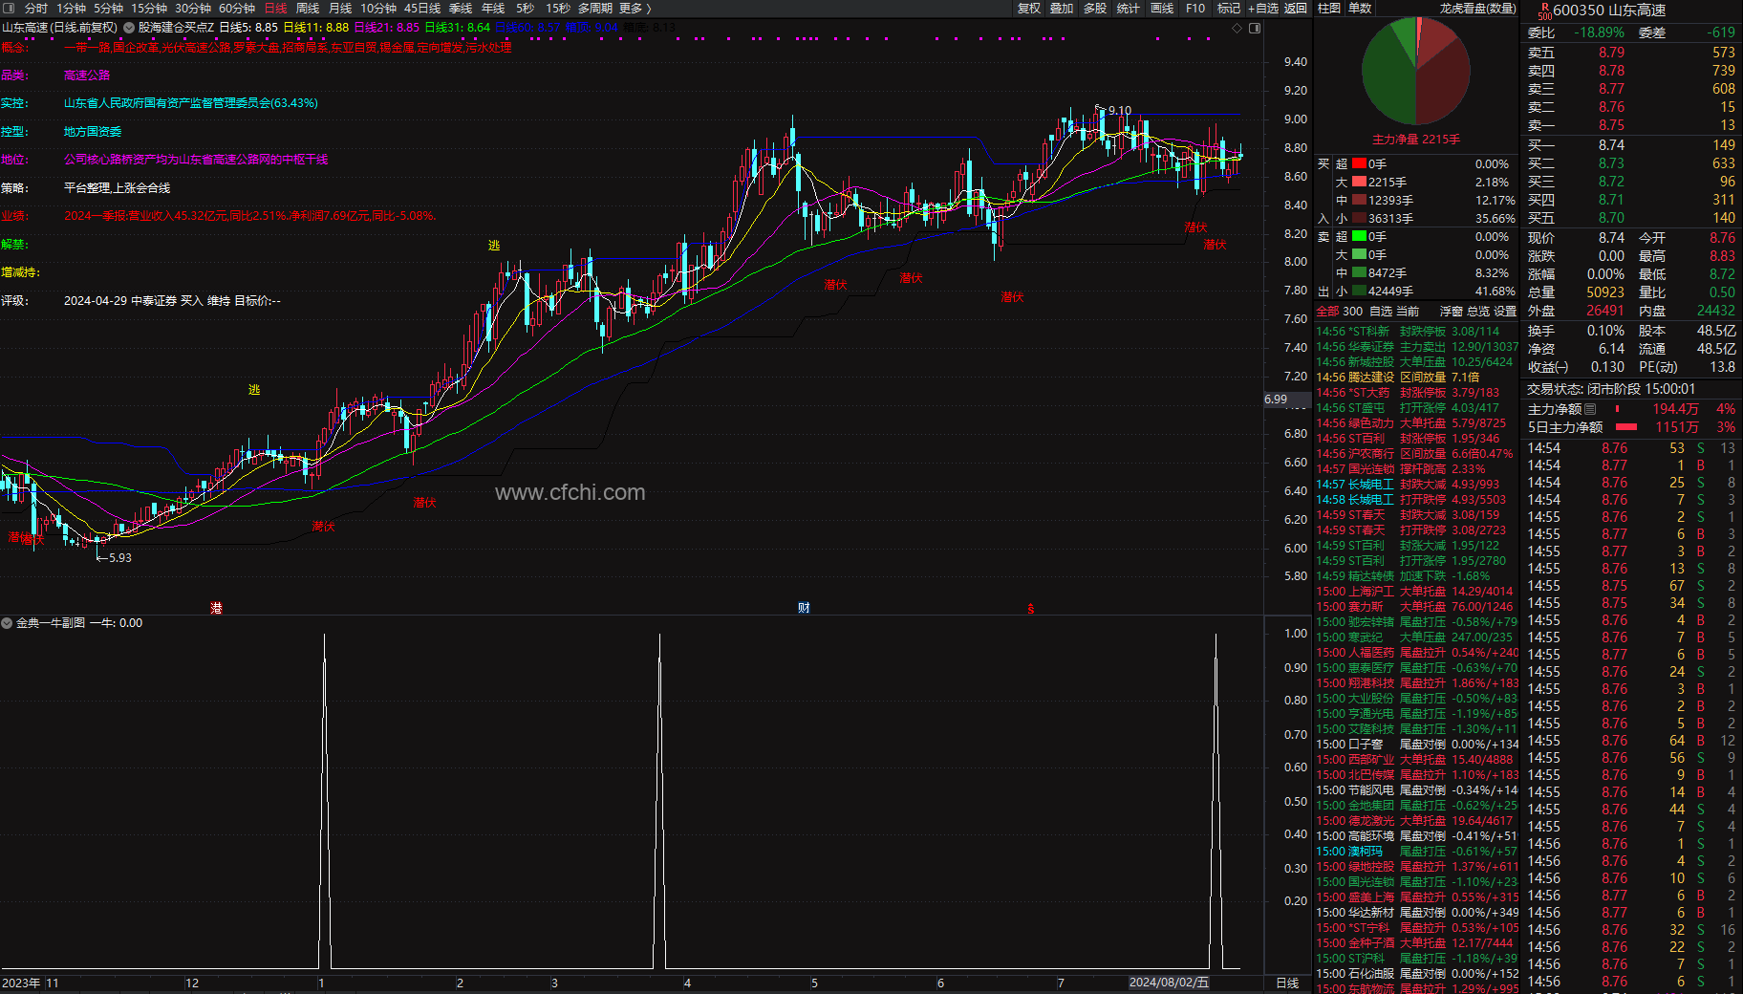
Task: Select the 全部 alerts filter
Action: click(1327, 312)
